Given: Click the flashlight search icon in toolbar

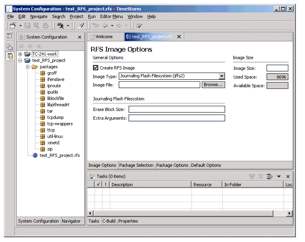Looking at the screenshot, I should pos(81,26).
